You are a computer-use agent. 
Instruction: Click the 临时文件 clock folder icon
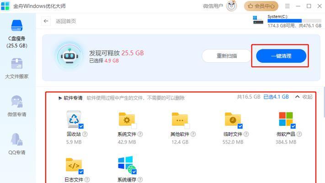233,119
